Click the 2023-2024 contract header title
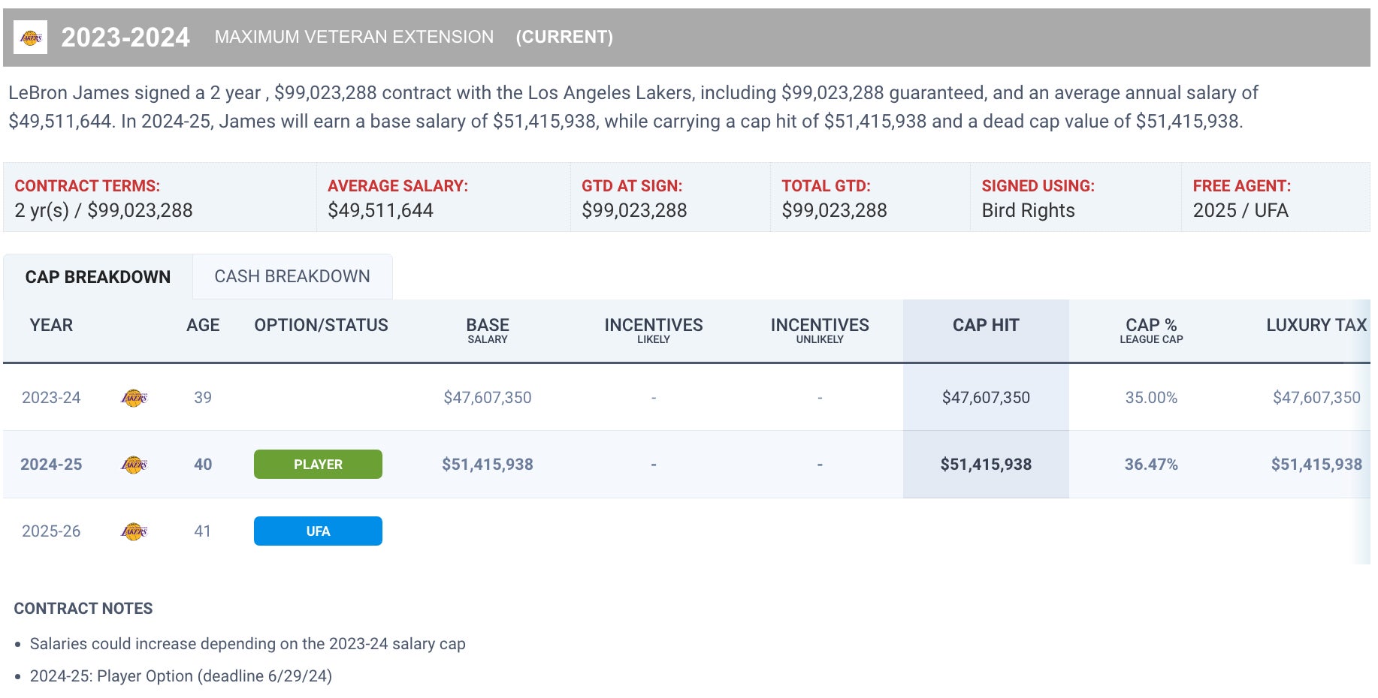 [125, 38]
